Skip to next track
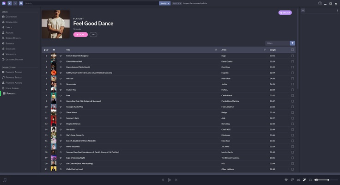This screenshot has width=340, height=185. point(176,180)
